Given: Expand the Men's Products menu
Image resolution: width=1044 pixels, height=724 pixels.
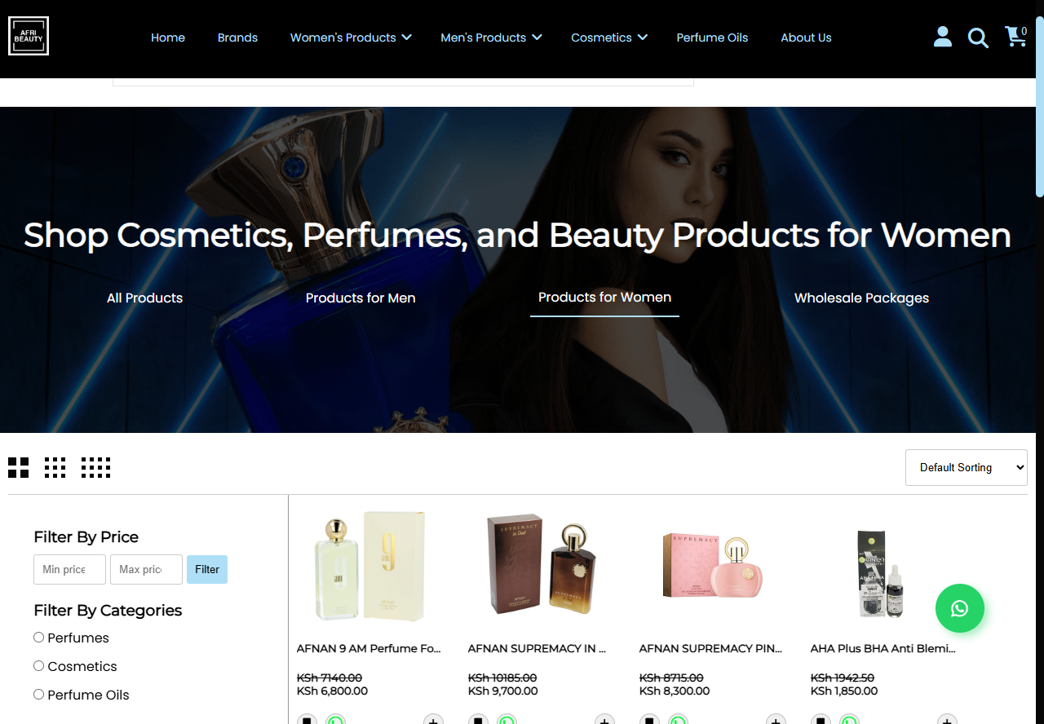Looking at the screenshot, I should [491, 38].
